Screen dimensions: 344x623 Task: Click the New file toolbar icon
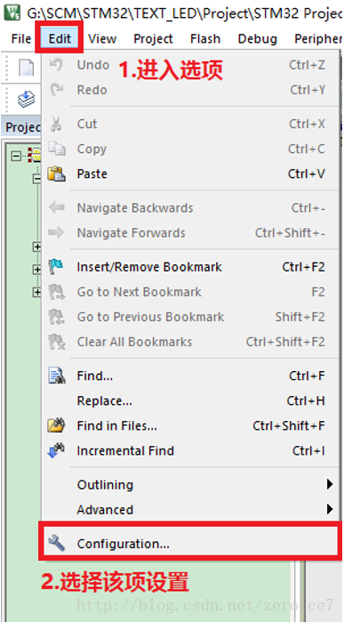pyautogui.click(x=27, y=69)
